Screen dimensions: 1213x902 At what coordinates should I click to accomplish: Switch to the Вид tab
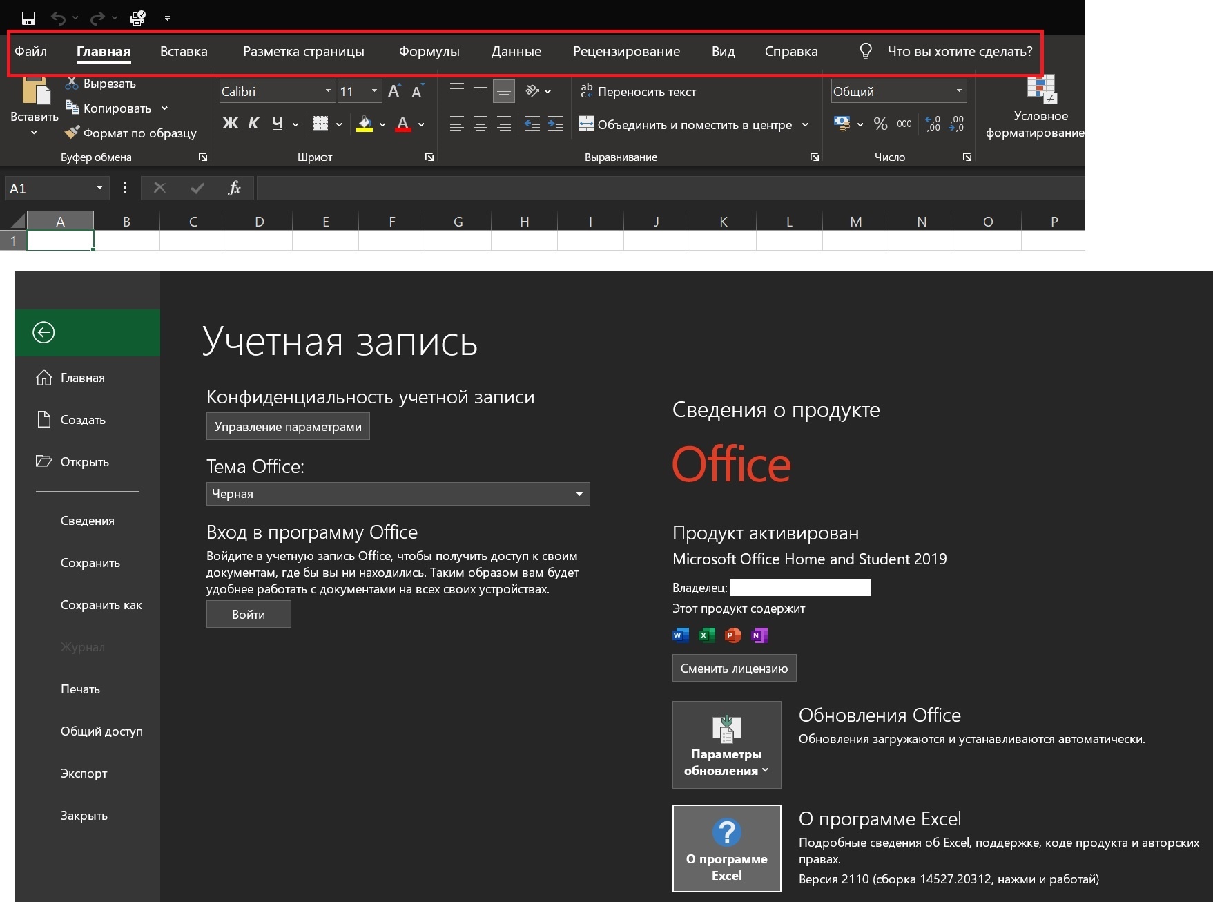coord(723,51)
